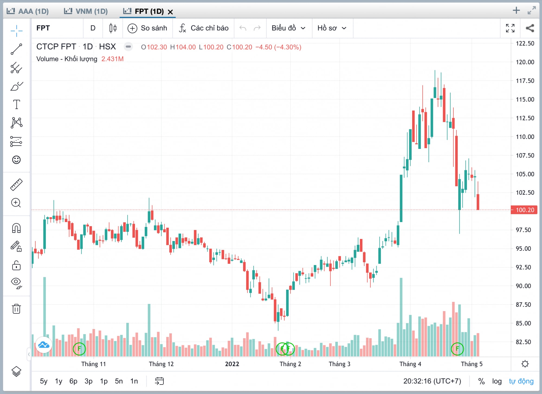Click the So sánh compare button

tap(148, 28)
